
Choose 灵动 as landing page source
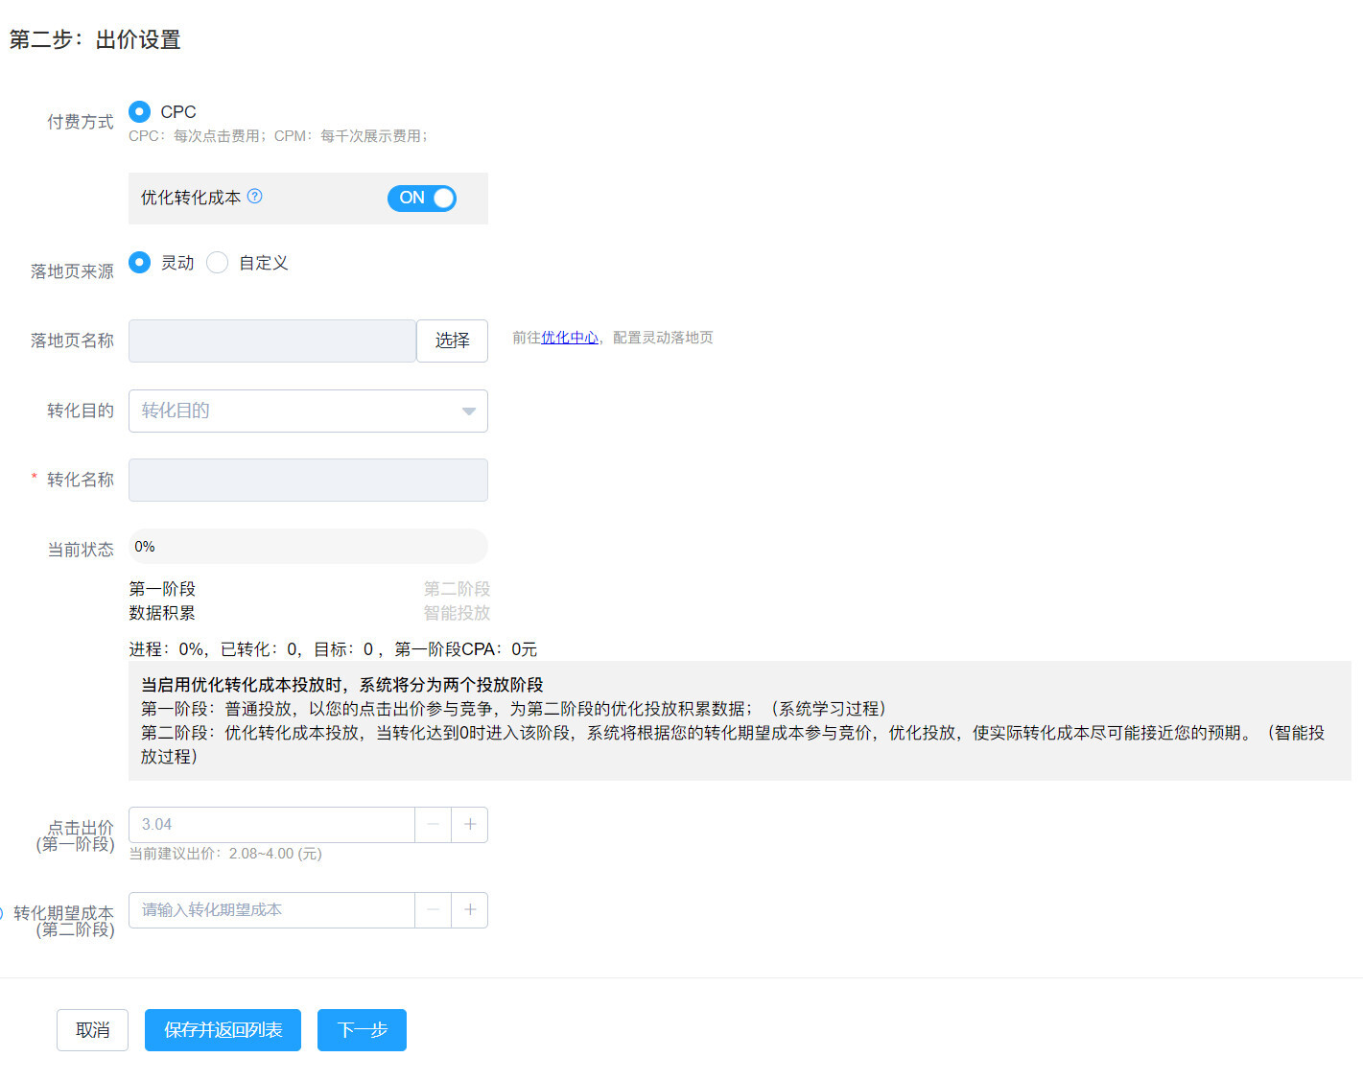[139, 262]
